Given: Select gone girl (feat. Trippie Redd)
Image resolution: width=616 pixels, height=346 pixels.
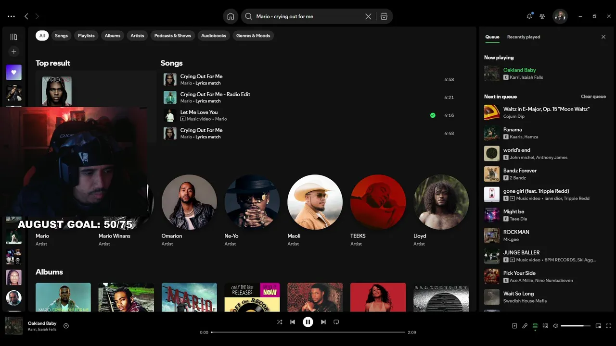Looking at the screenshot, I should pyautogui.click(x=545, y=195).
